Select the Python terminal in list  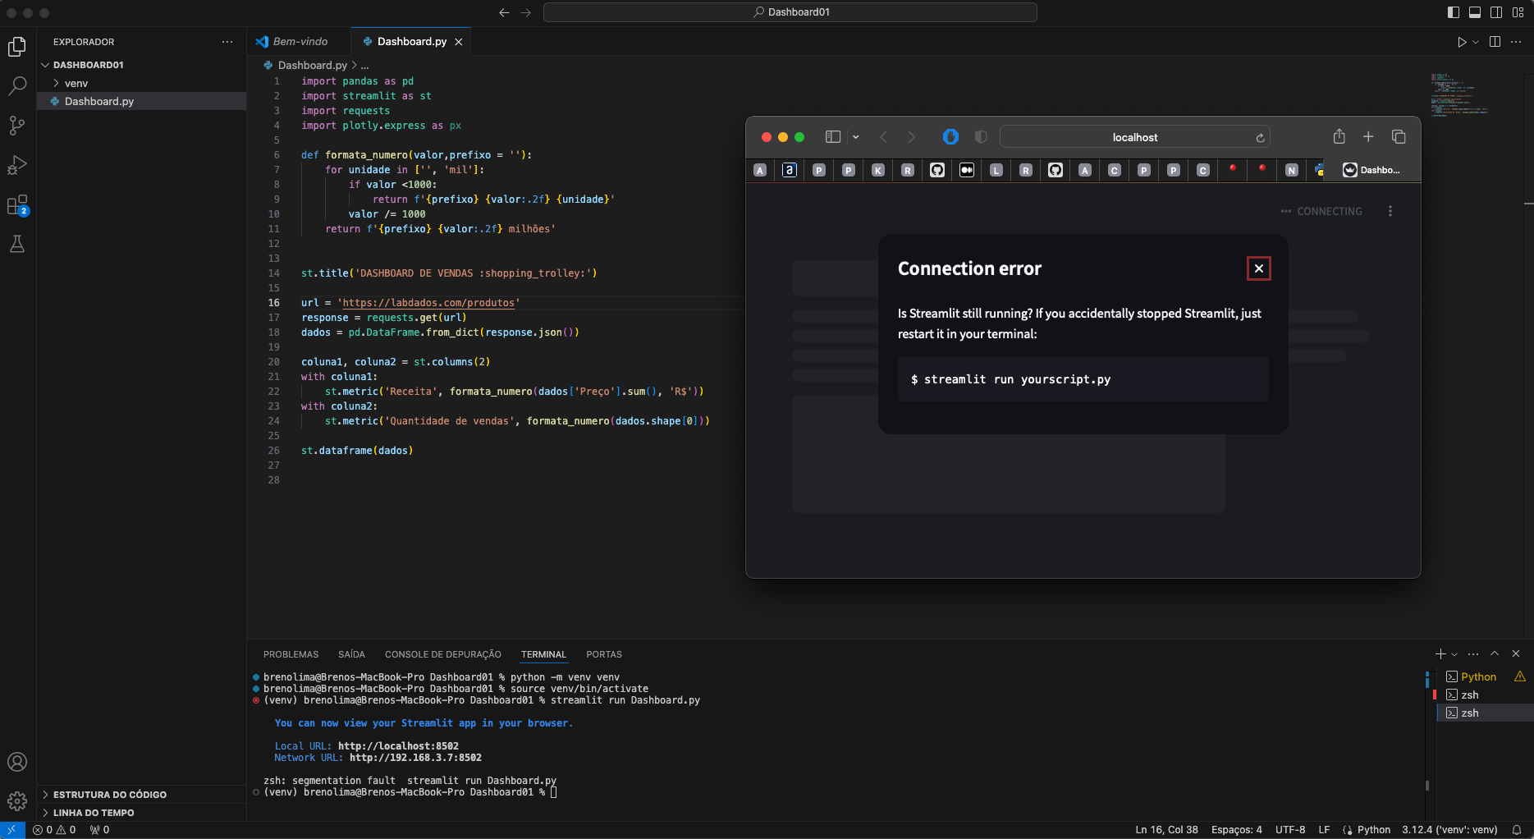1478,676
